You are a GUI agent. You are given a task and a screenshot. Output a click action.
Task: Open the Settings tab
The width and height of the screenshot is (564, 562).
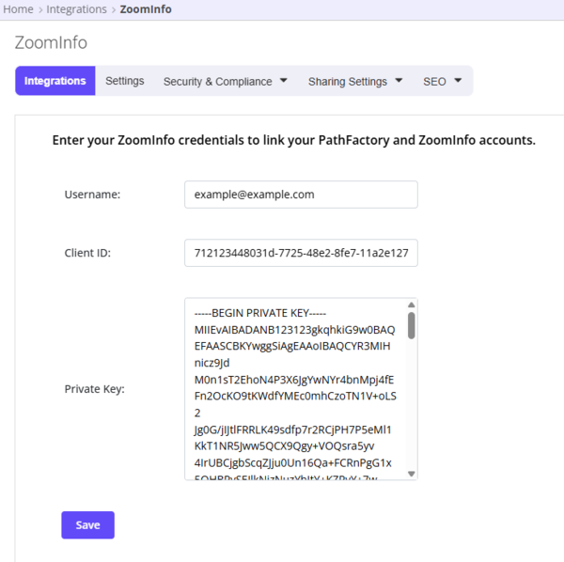click(x=125, y=81)
